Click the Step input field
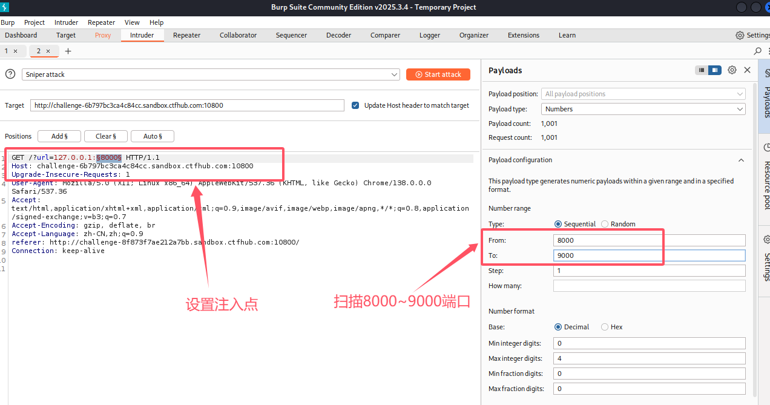The width and height of the screenshot is (770, 405). click(x=650, y=271)
